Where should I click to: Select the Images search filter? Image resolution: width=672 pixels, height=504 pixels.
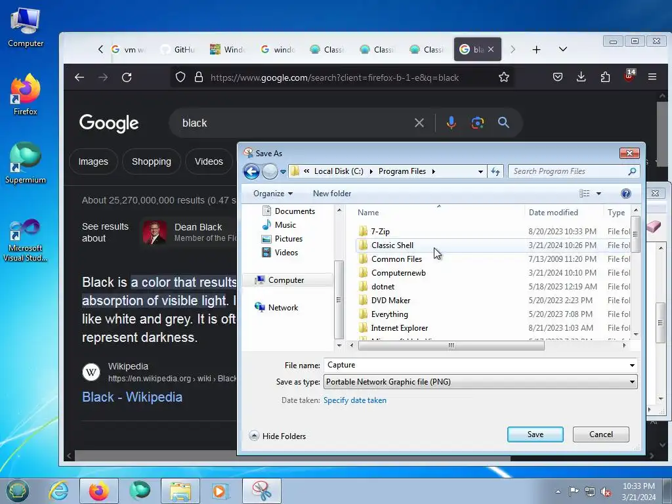click(x=93, y=161)
